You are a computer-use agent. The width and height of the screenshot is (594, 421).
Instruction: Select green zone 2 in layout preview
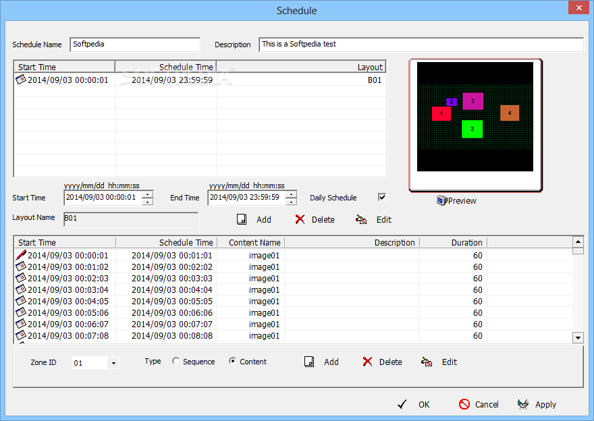pyautogui.click(x=472, y=129)
